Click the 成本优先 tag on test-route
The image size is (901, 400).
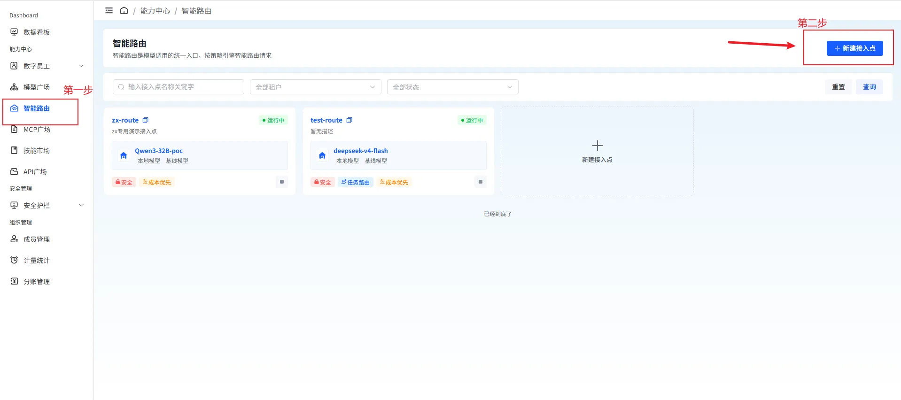coord(394,182)
